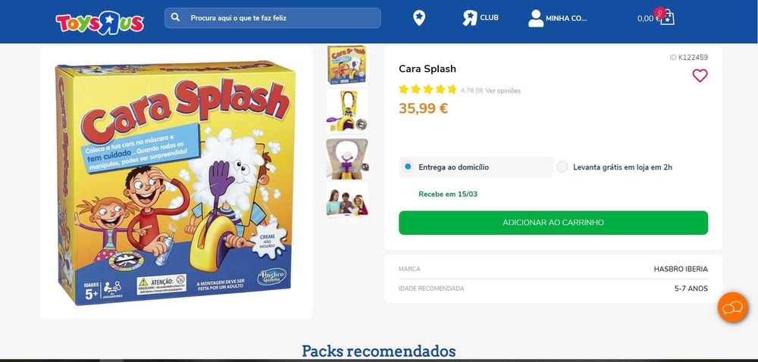
Task: Open the orange chat bubble
Action: click(732, 307)
